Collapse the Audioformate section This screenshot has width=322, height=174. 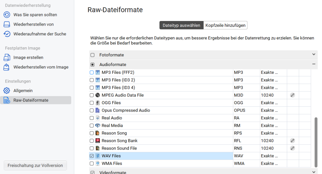(x=314, y=64)
